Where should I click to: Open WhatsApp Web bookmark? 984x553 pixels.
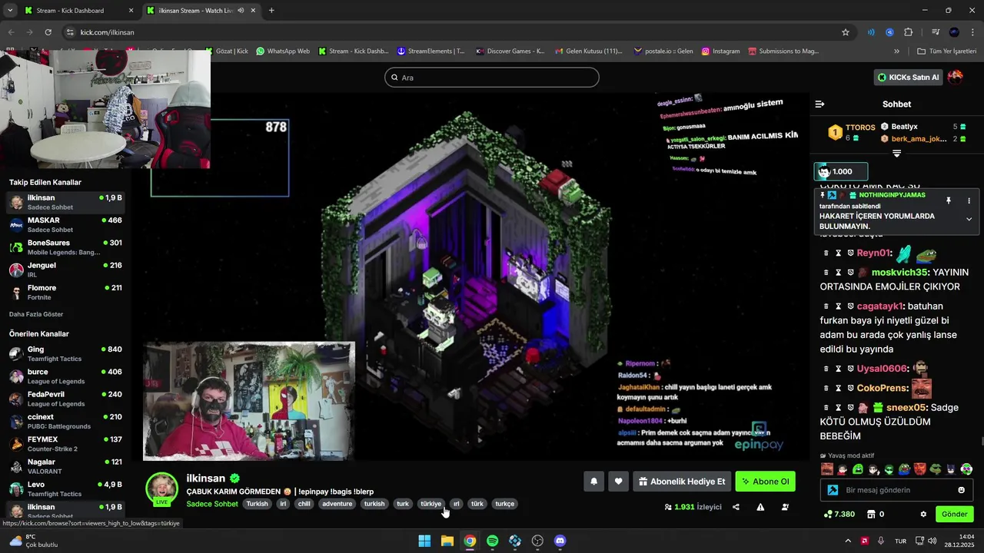point(283,51)
